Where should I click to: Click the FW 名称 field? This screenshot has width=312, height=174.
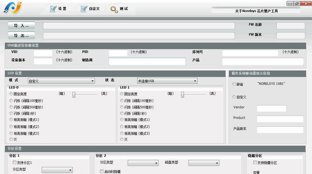(291, 26)
